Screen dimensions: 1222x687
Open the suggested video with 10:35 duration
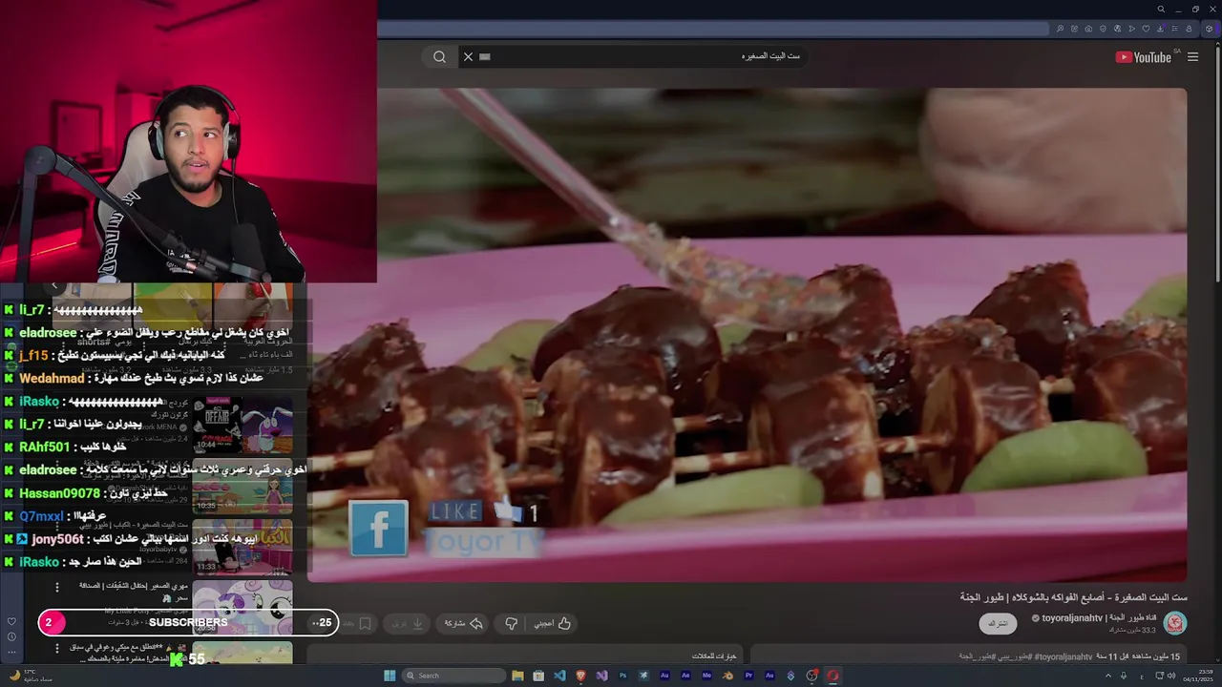242,487
